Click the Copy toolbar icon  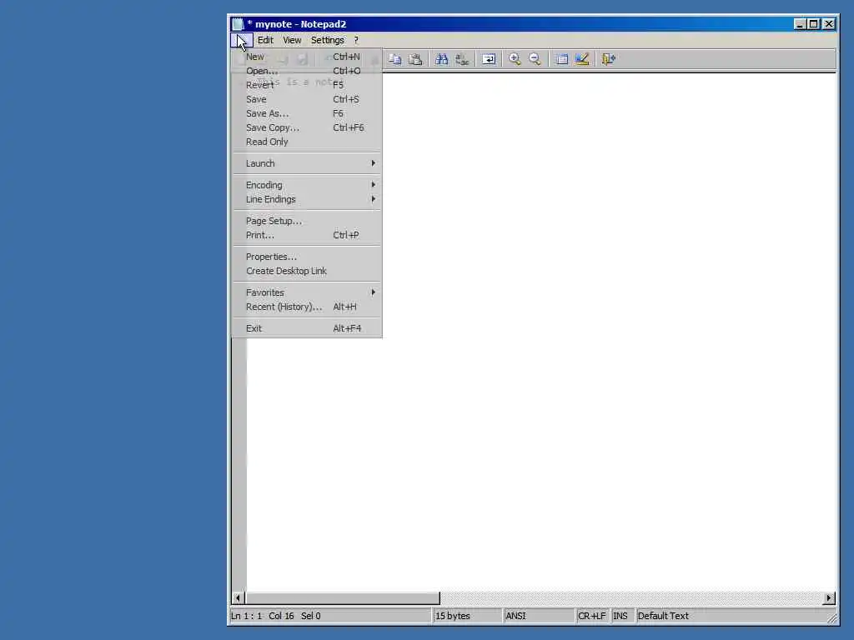pos(394,59)
